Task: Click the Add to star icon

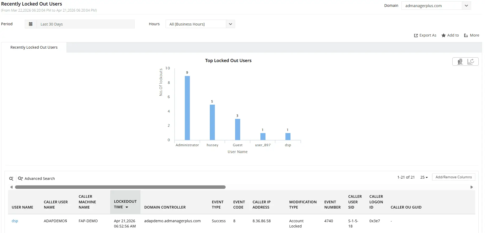Action: (444, 35)
